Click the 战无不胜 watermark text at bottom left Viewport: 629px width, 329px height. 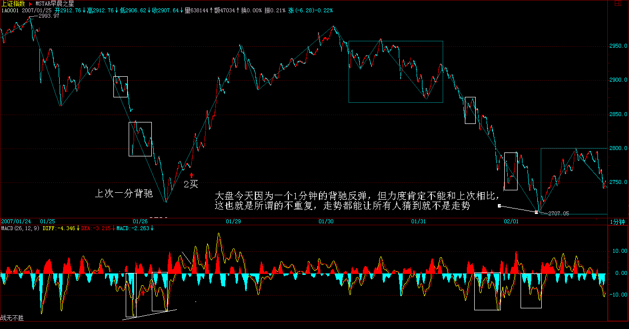(x=12, y=318)
